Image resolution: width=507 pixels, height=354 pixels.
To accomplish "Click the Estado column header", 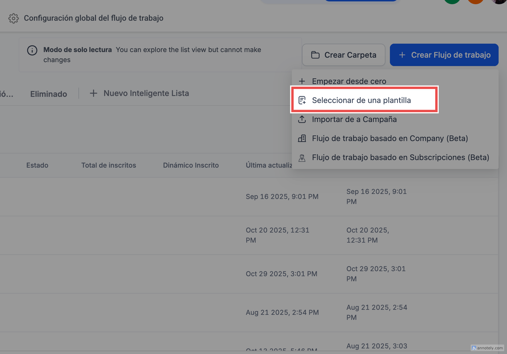I will [x=37, y=165].
